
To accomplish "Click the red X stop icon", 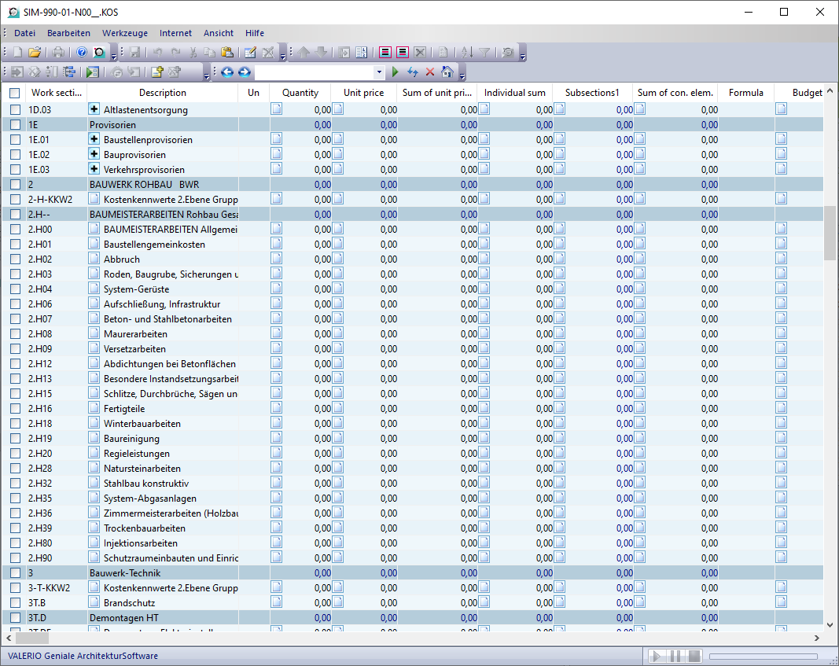I will pyautogui.click(x=430, y=72).
